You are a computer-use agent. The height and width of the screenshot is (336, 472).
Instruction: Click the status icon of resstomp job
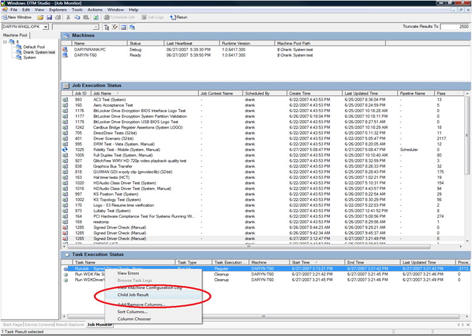click(65, 222)
